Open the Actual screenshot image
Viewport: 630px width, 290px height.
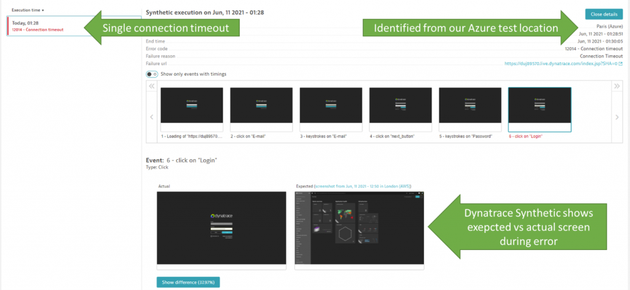point(221,228)
